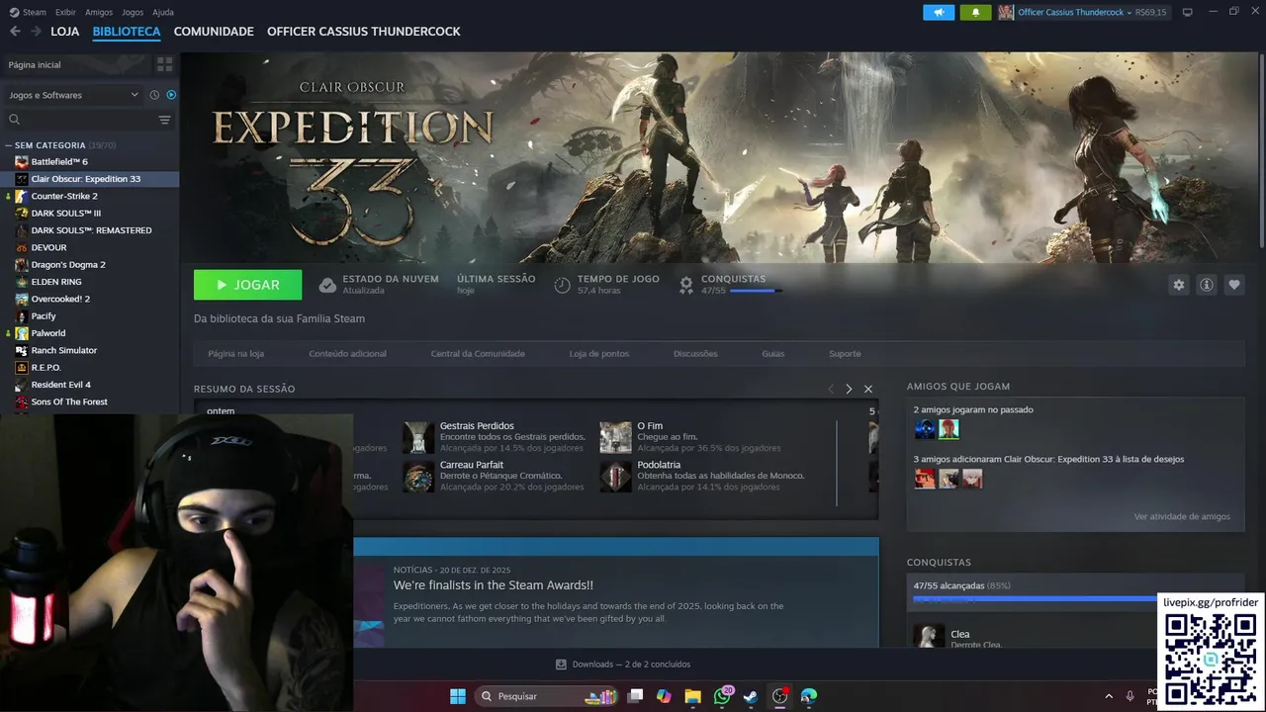The width and height of the screenshot is (1266, 712).
Task: Go back with the left arrow
Action: point(15,32)
